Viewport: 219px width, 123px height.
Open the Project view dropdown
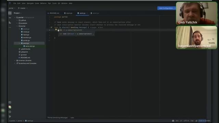(x=17, y=13)
